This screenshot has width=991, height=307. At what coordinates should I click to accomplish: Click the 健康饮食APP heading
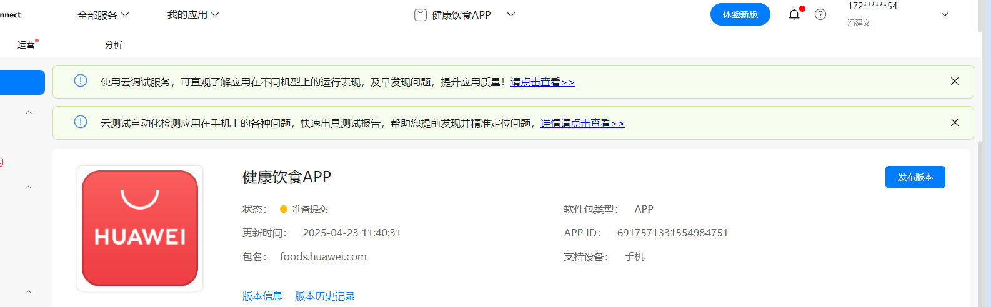click(x=287, y=177)
